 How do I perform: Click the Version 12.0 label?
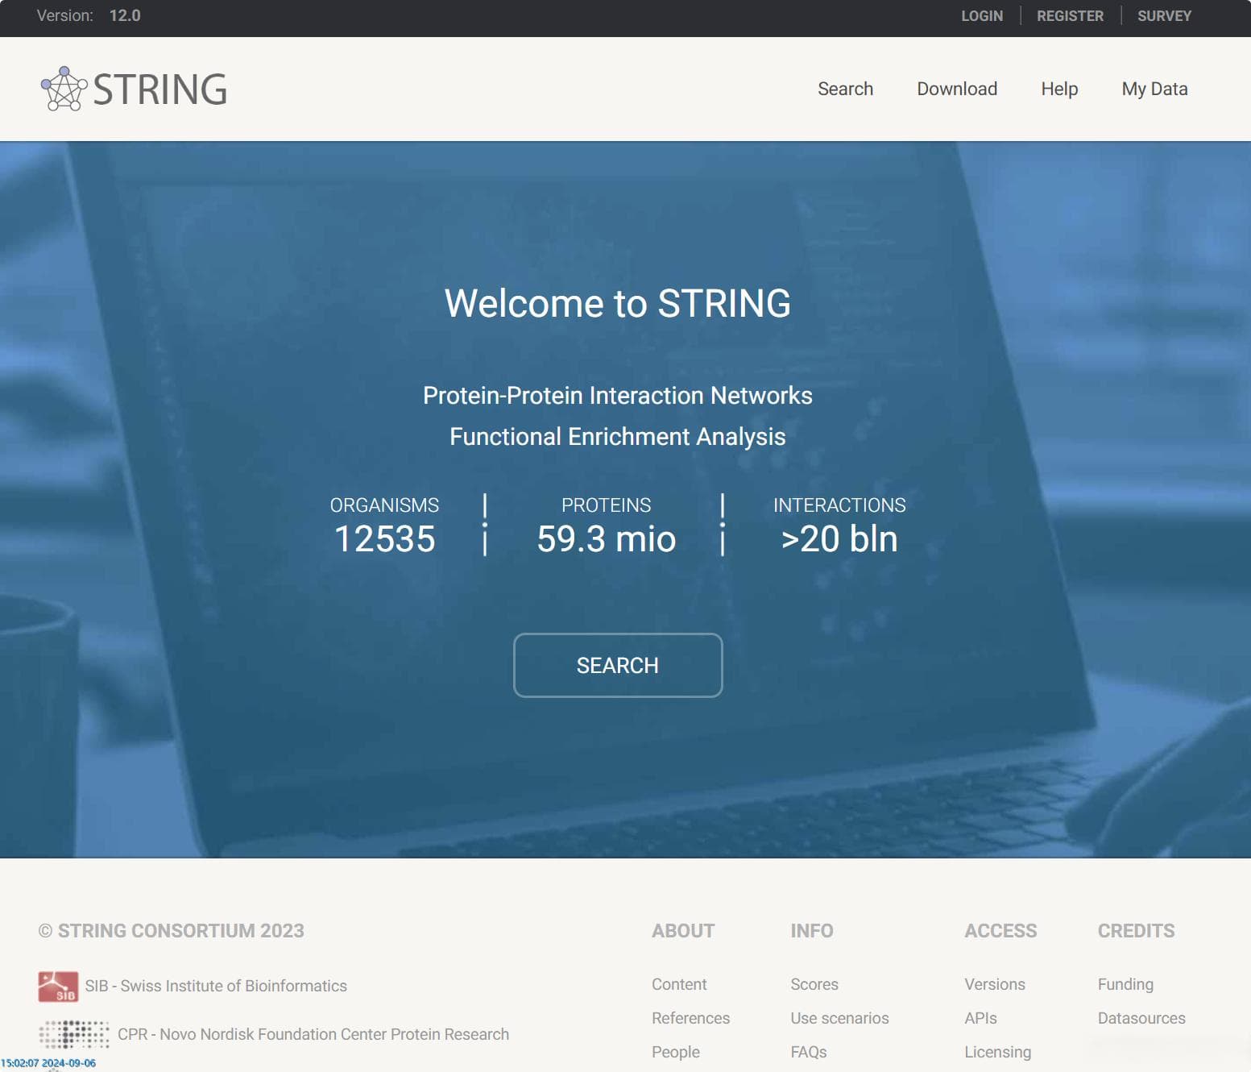[x=89, y=15]
